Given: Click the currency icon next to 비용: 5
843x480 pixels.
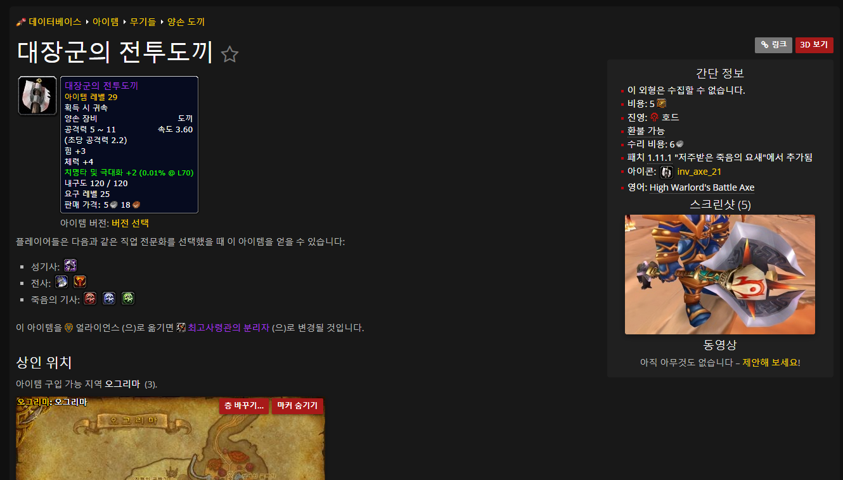Looking at the screenshot, I should [x=662, y=104].
